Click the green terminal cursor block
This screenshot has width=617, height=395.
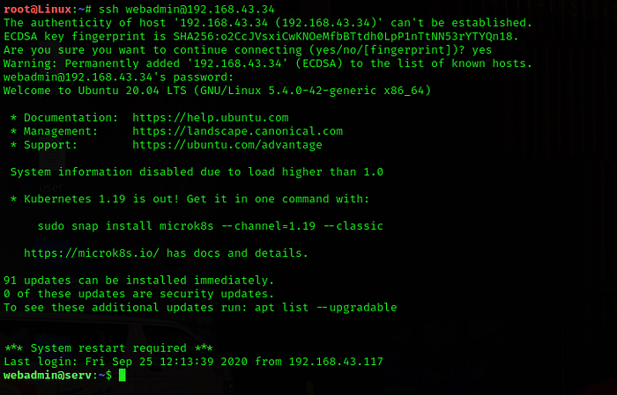123,376
